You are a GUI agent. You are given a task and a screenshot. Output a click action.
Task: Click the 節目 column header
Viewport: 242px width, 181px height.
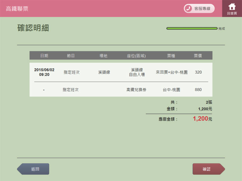click(71, 56)
